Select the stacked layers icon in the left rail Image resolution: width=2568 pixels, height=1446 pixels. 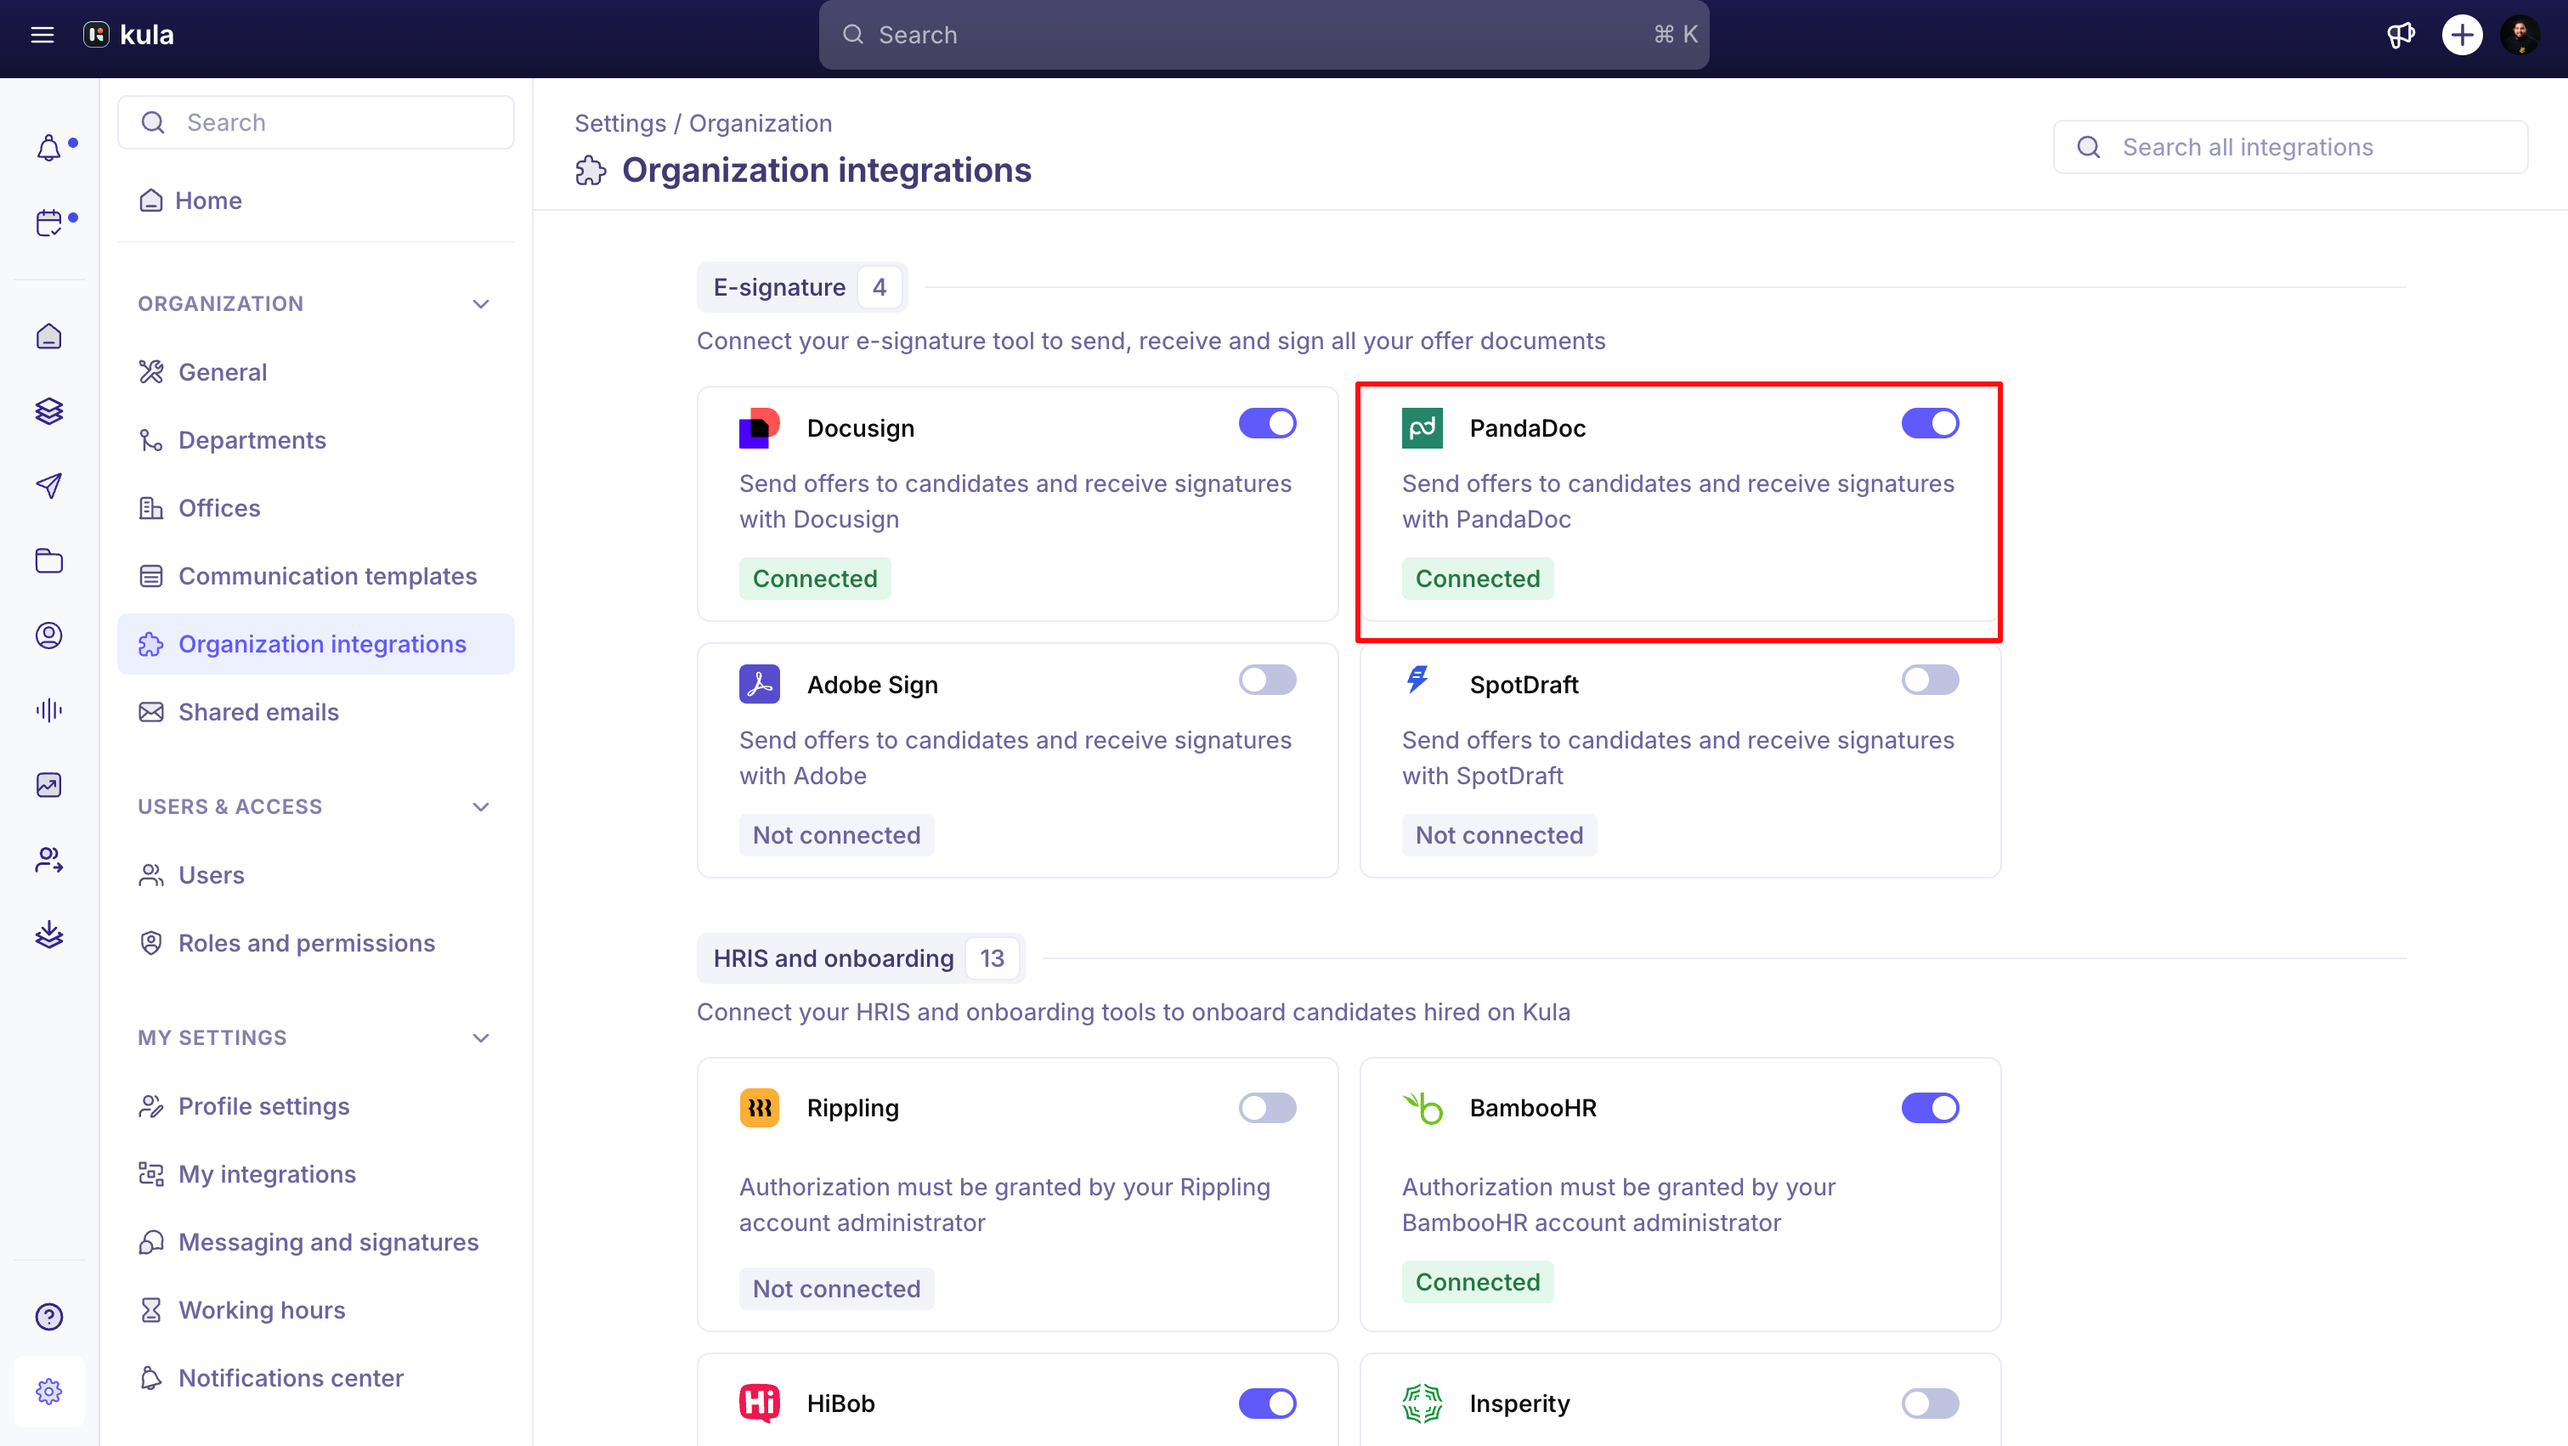click(48, 410)
